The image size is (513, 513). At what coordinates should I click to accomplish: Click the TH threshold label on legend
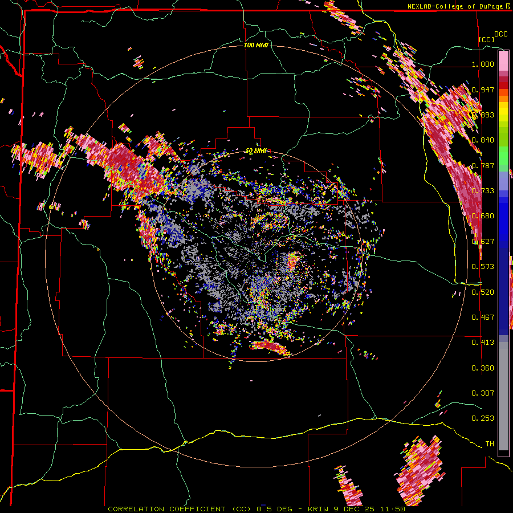click(490, 444)
